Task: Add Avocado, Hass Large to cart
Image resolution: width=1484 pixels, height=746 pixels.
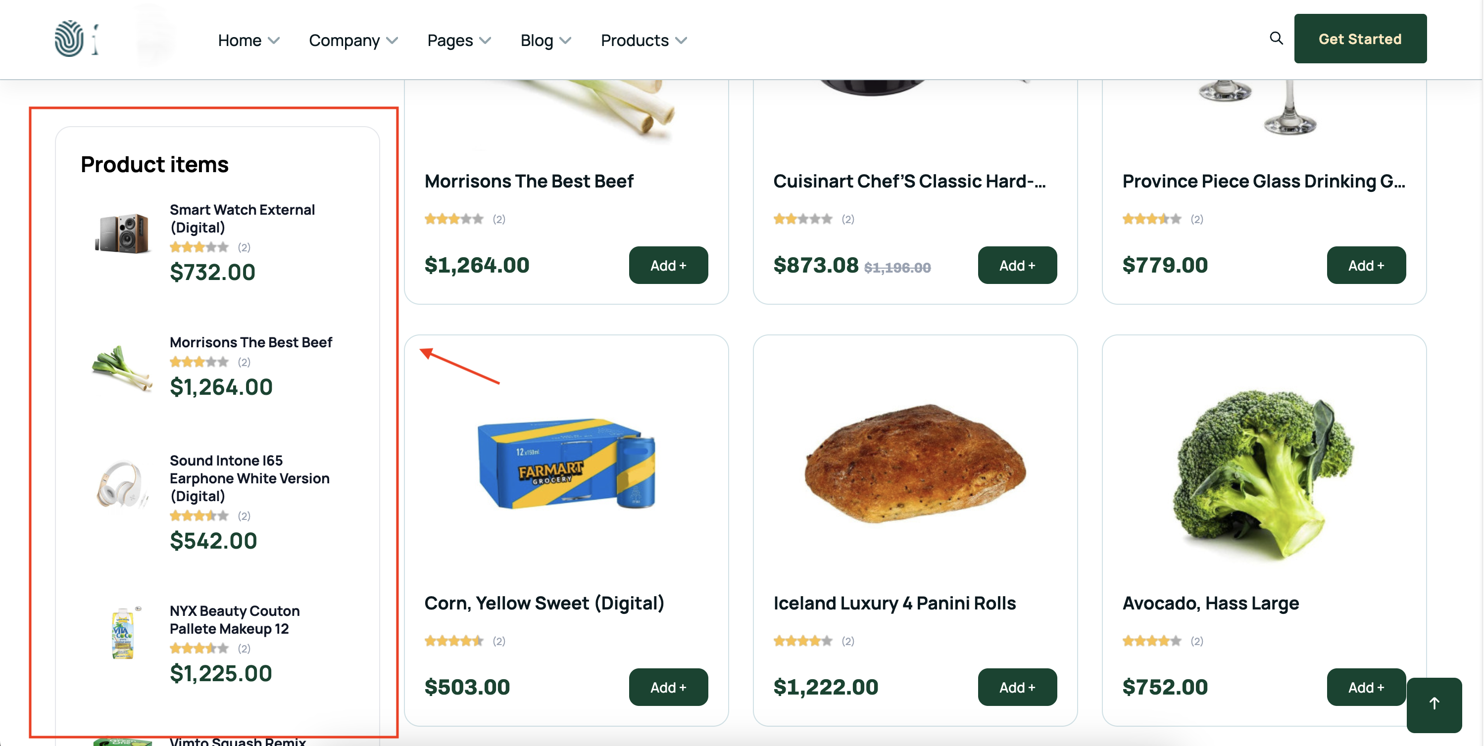Action: pyautogui.click(x=1366, y=687)
